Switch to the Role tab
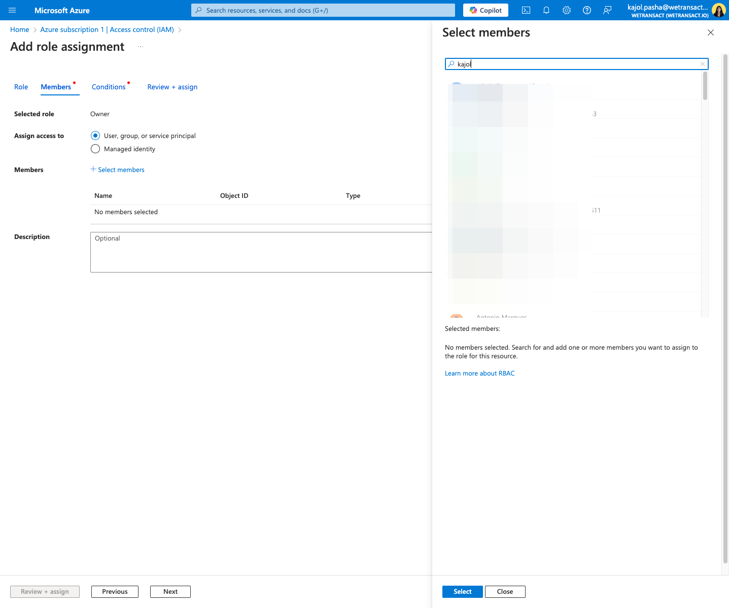This screenshot has height=608, width=729. click(21, 87)
